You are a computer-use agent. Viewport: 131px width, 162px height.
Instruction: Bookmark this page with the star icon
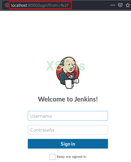(128, 5)
